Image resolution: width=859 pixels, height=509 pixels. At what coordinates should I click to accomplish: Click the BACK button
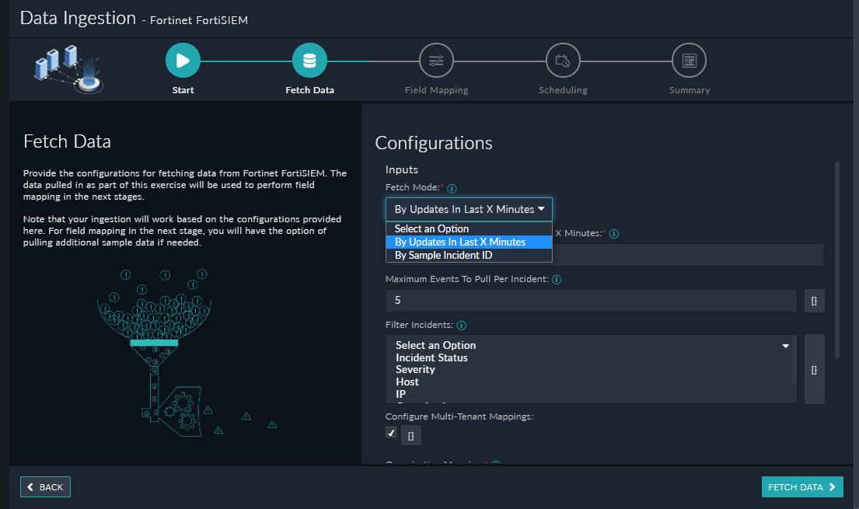[45, 486]
